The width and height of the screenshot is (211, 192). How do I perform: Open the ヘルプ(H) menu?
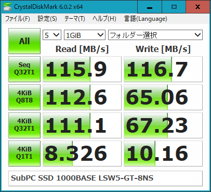point(104,19)
